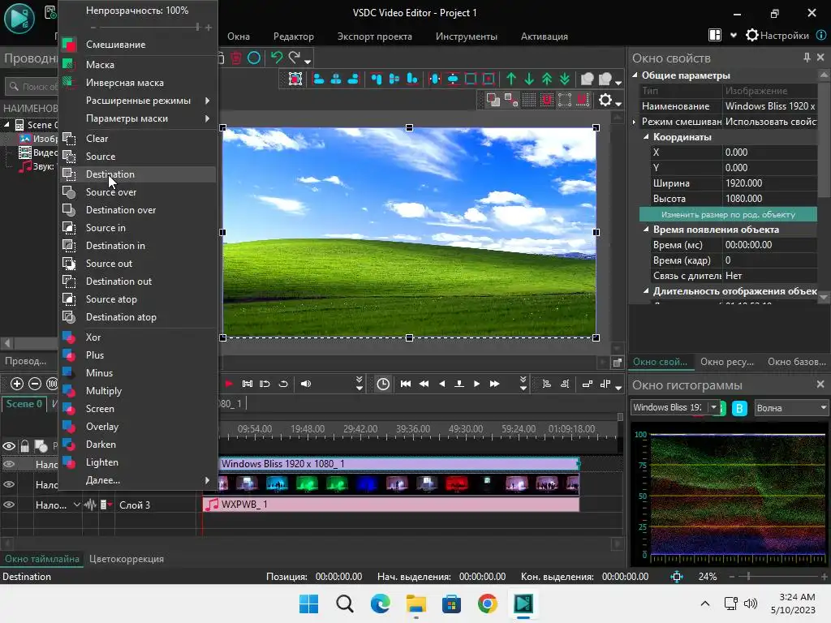Click the blue B channel button in histogram
Viewport: 831px width, 623px height.
pyautogui.click(x=739, y=408)
